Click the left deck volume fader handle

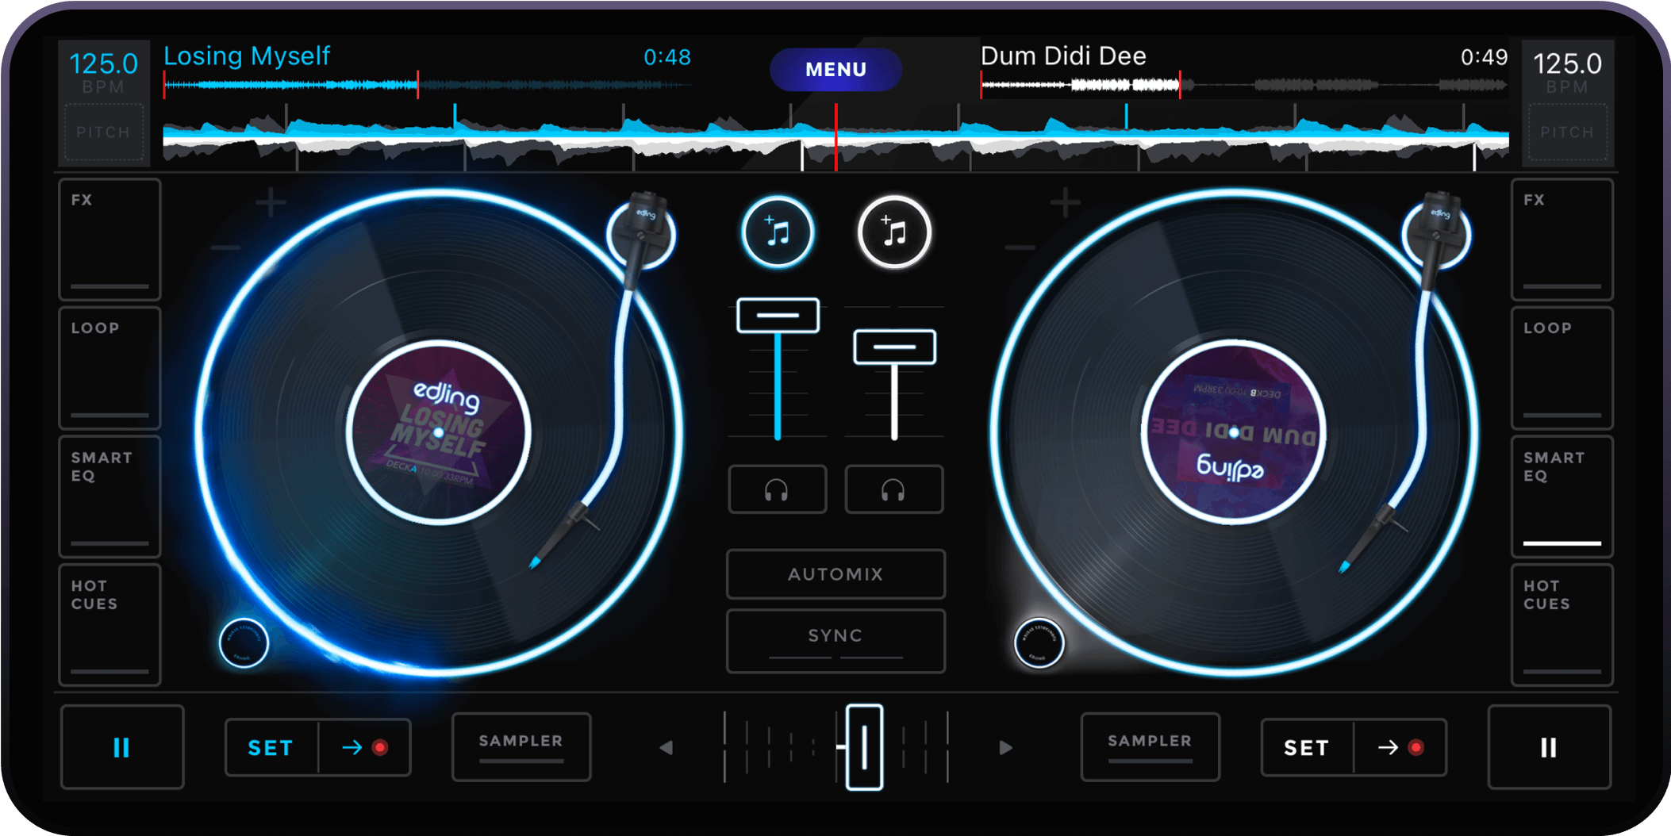pos(778,316)
